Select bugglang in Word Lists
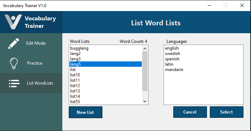Image resolution: width=251 pixels, height=131 pixels. pos(106,48)
